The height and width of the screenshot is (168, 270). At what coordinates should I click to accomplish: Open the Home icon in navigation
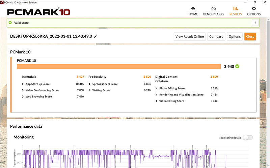point(193,9)
